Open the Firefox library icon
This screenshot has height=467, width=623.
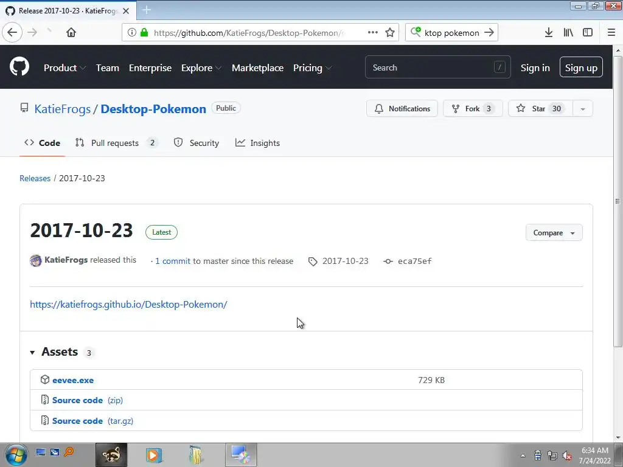568,33
